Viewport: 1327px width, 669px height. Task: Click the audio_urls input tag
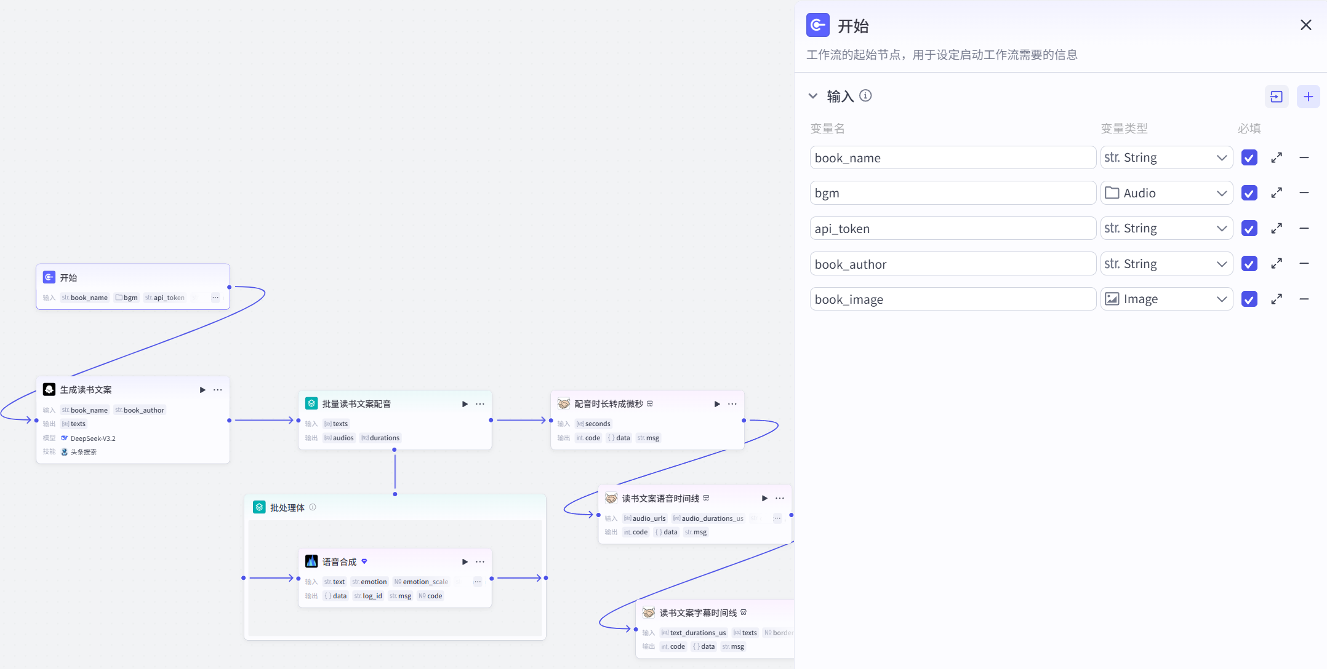coord(644,518)
